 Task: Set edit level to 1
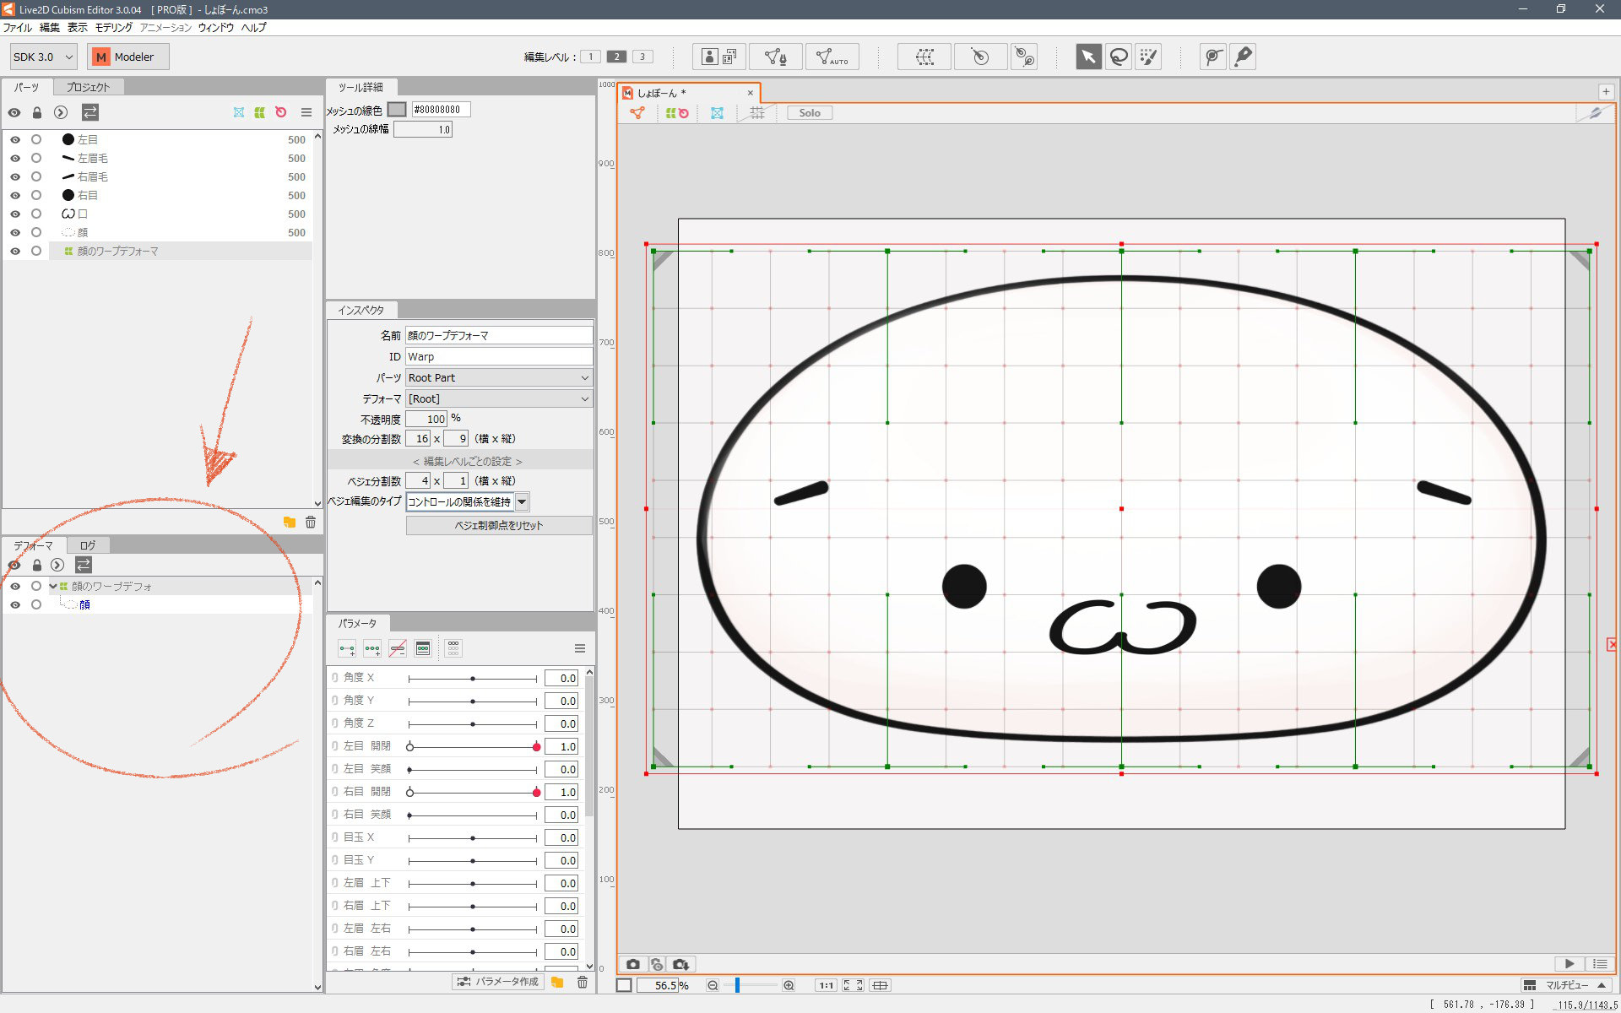click(591, 57)
